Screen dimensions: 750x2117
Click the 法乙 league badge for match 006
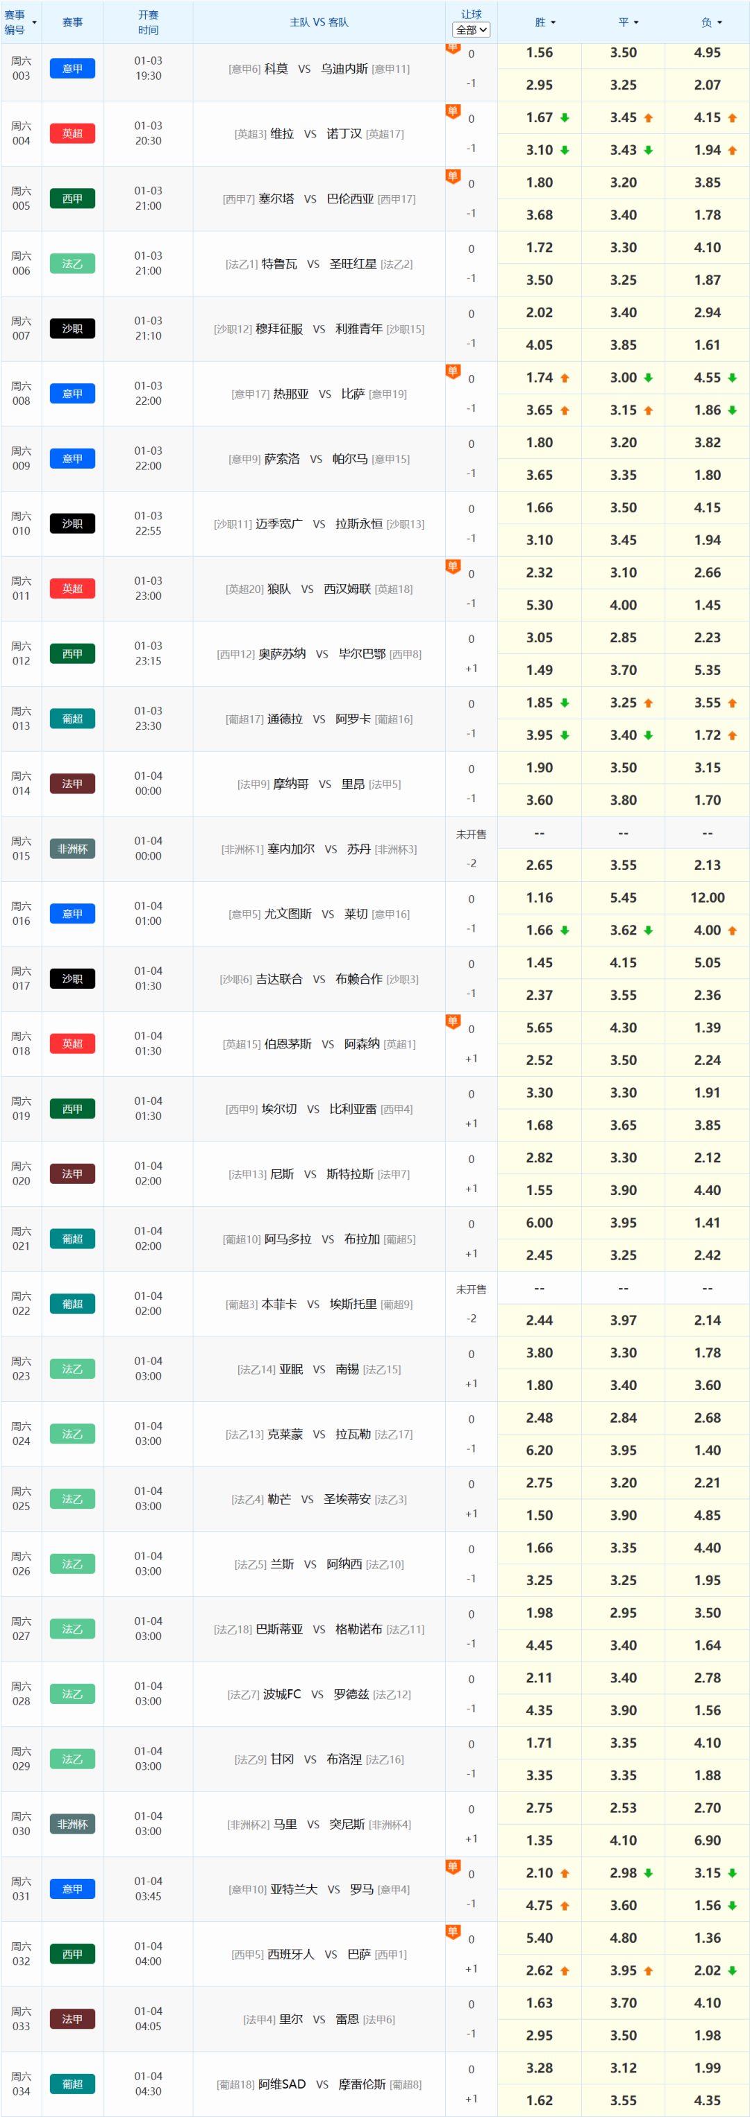click(x=72, y=264)
